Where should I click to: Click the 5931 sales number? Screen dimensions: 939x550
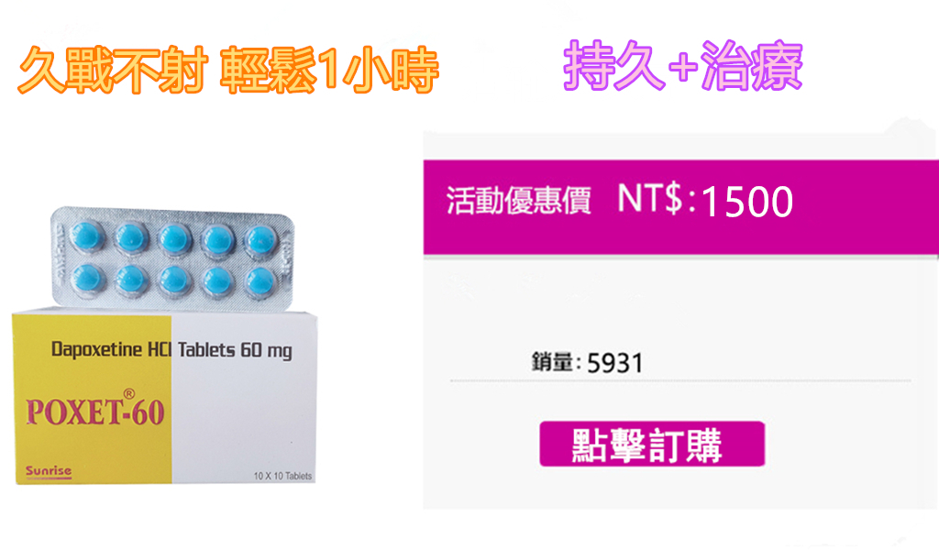(615, 363)
